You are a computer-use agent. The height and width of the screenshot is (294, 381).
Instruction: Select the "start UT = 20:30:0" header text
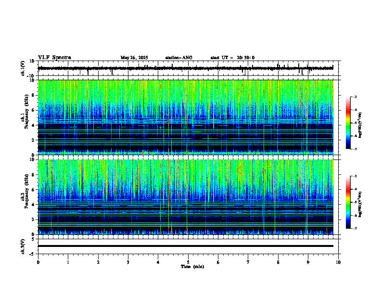[x=232, y=58]
